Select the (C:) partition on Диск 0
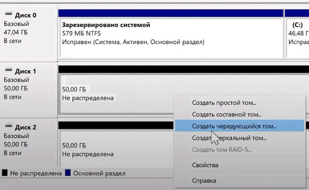The width and height of the screenshot is (309, 190). click(297, 38)
